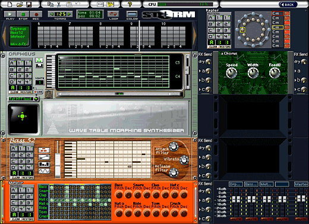Expand Bass 52 FX send a arrow
The image size is (309, 224).
pos(200,157)
